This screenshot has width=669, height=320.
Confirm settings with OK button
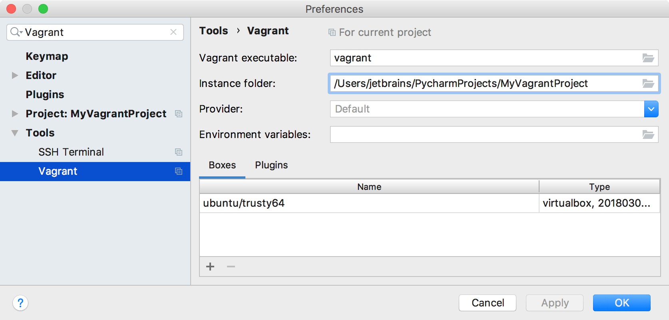(x=622, y=303)
